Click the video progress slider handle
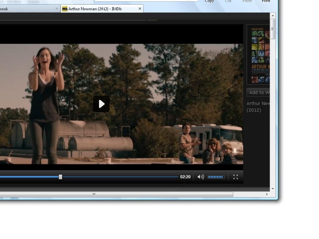Image resolution: width=319 pixels, height=239 pixels. point(60,177)
